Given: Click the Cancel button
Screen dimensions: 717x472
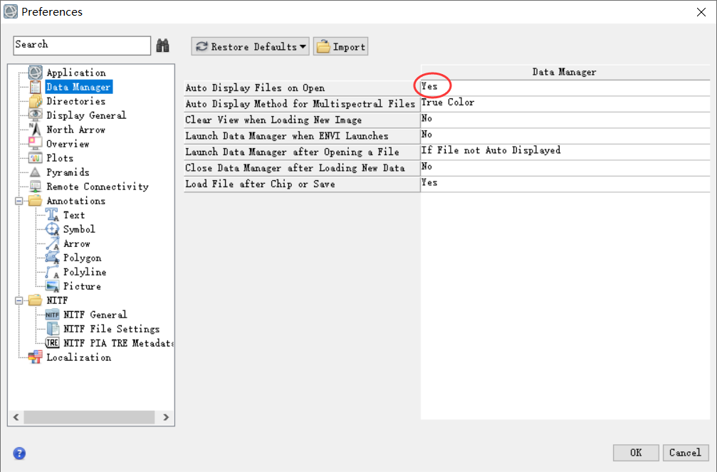Looking at the screenshot, I should [686, 453].
